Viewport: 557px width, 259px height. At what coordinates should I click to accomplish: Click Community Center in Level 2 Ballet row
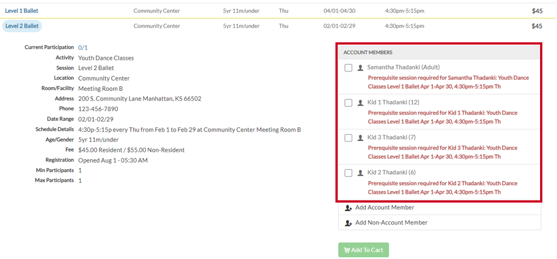click(x=157, y=26)
